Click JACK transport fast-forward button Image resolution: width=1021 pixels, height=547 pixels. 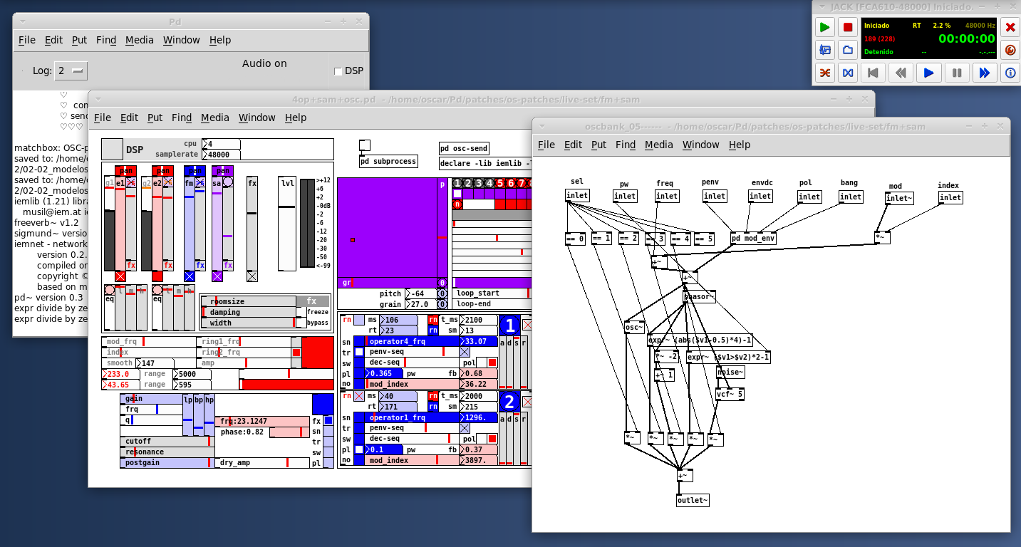click(984, 73)
